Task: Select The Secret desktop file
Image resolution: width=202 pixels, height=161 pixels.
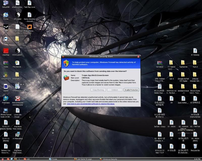Action: point(18,63)
